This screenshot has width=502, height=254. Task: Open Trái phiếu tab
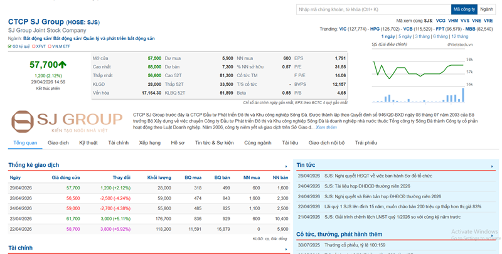[x=366, y=143]
